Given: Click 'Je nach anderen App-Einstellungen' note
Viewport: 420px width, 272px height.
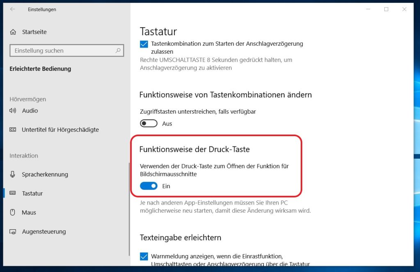Looking at the screenshot, I should click(x=225, y=207).
